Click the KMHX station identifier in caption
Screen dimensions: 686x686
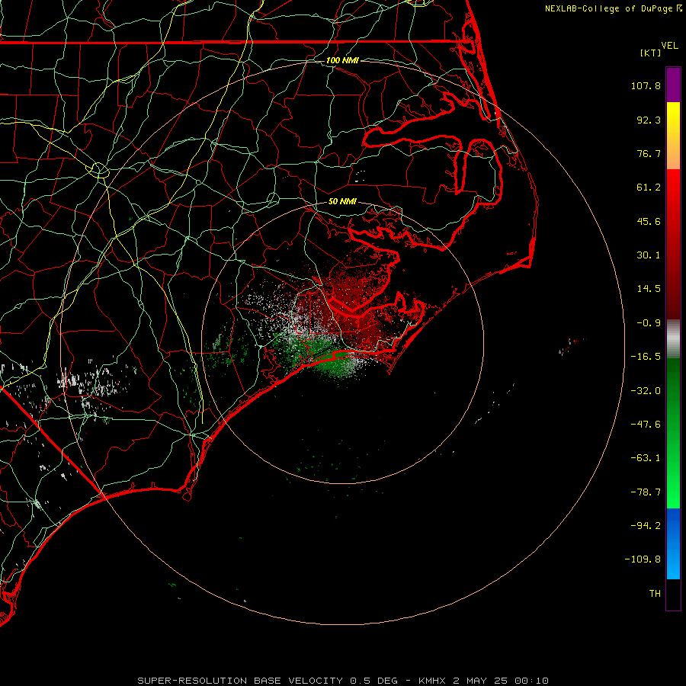[432, 681]
